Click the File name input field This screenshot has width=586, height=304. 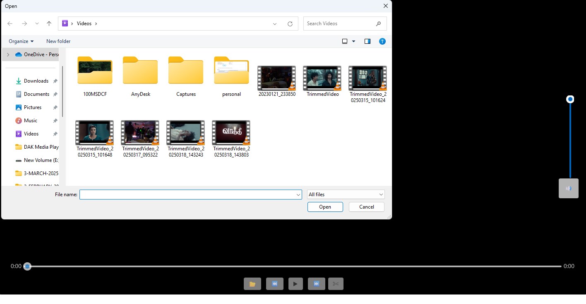187,195
